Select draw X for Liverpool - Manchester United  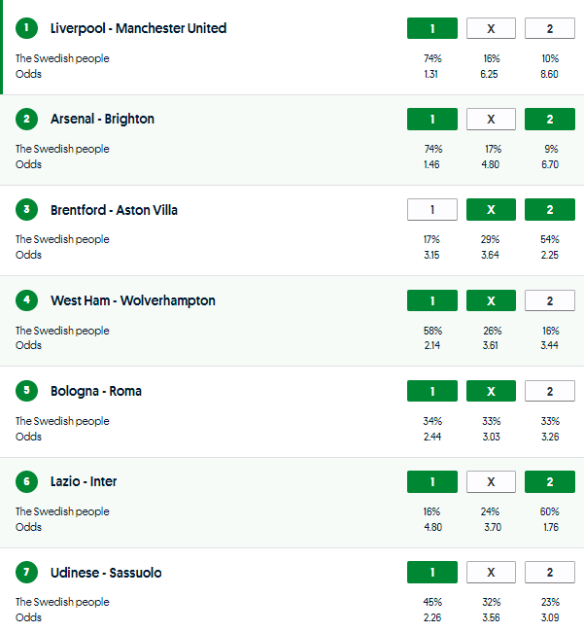point(491,28)
